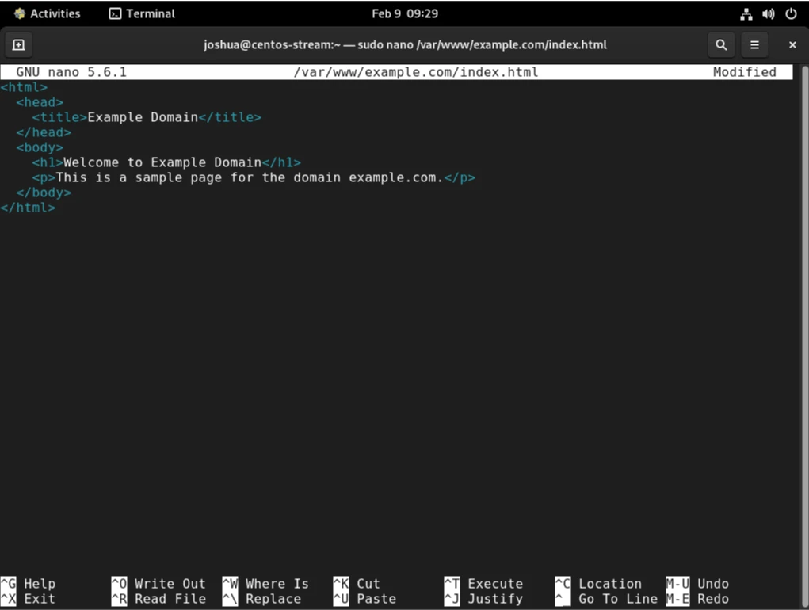Click the ^U Paste shortcut
This screenshot has height=610, width=809.
point(364,599)
